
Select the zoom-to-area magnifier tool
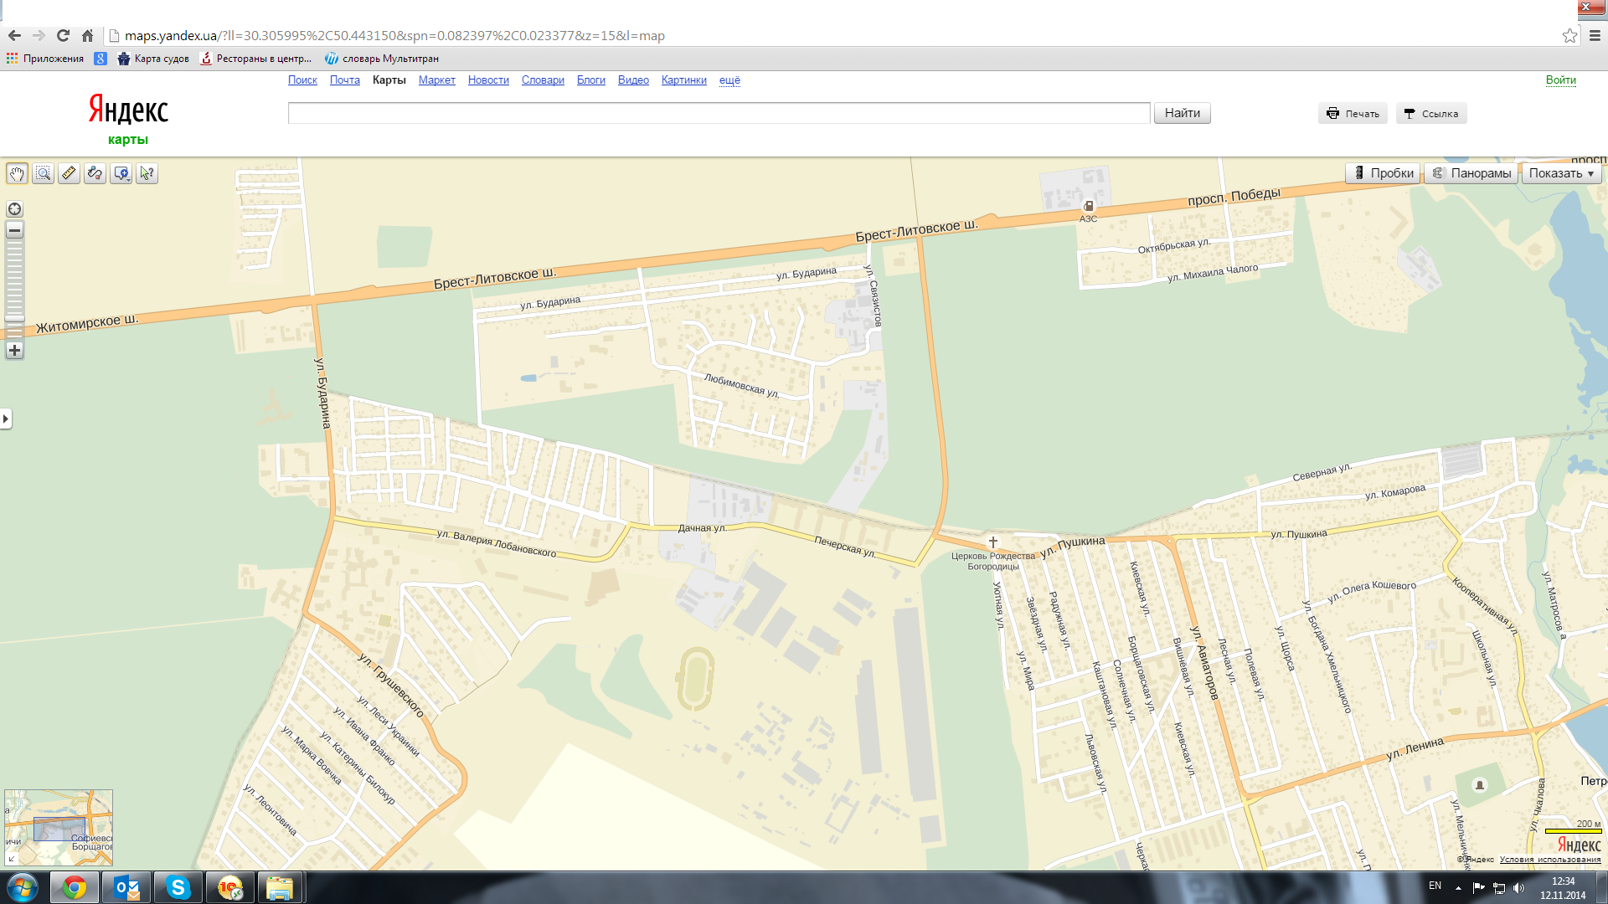tap(43, 173)
